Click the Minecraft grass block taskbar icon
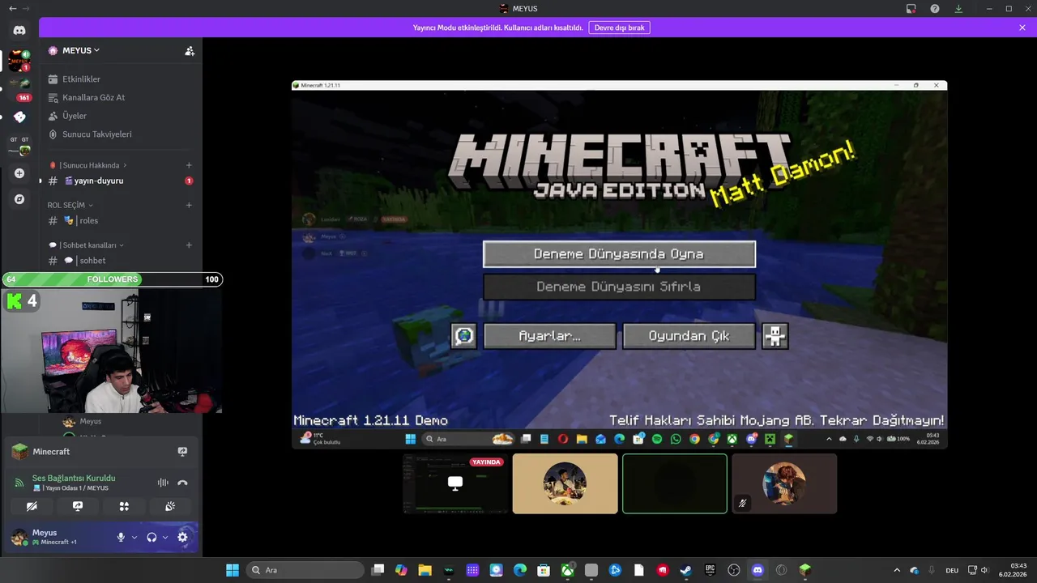1037x583 pixels. (x=804, y=570)
